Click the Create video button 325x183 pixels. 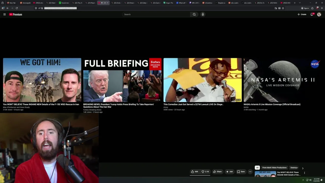pyautogui.click(x=302, y=14)
